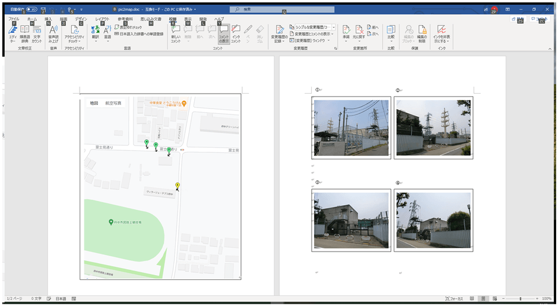Open the Compare (比較) documents tool
This screenshot has height=306, width=558.
[x=391, y=33]
